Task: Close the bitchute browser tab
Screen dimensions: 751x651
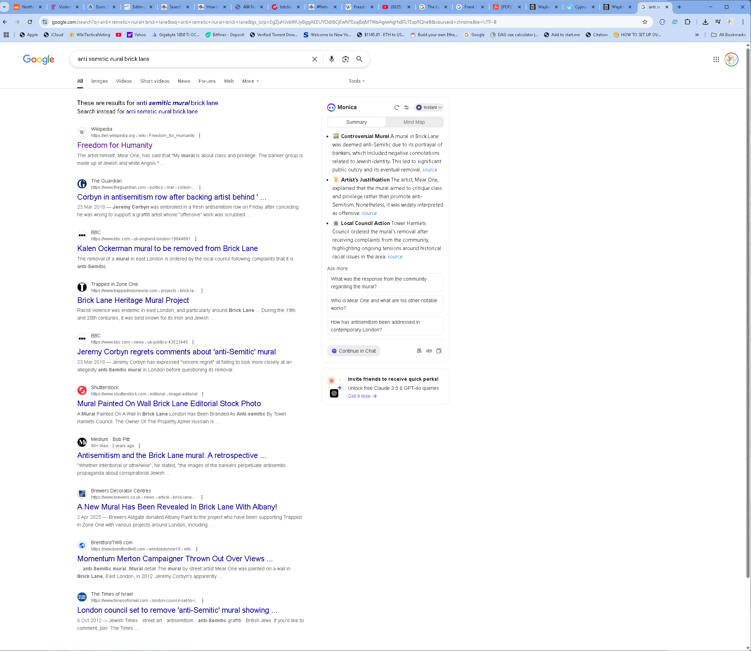Action: 298,7
